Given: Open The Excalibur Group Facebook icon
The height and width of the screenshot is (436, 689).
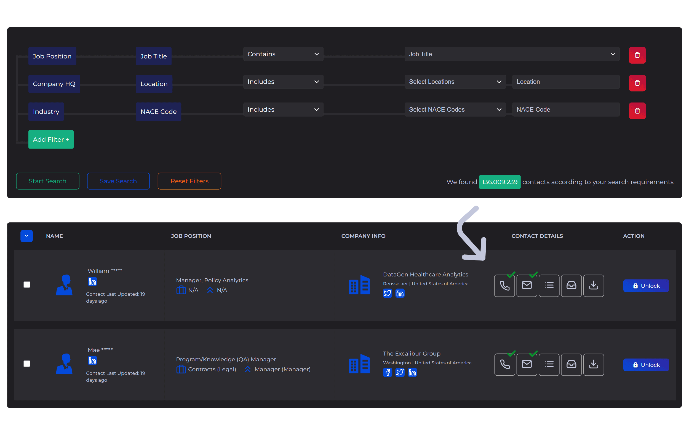Looking at the screenshot, I should [388, 372].
